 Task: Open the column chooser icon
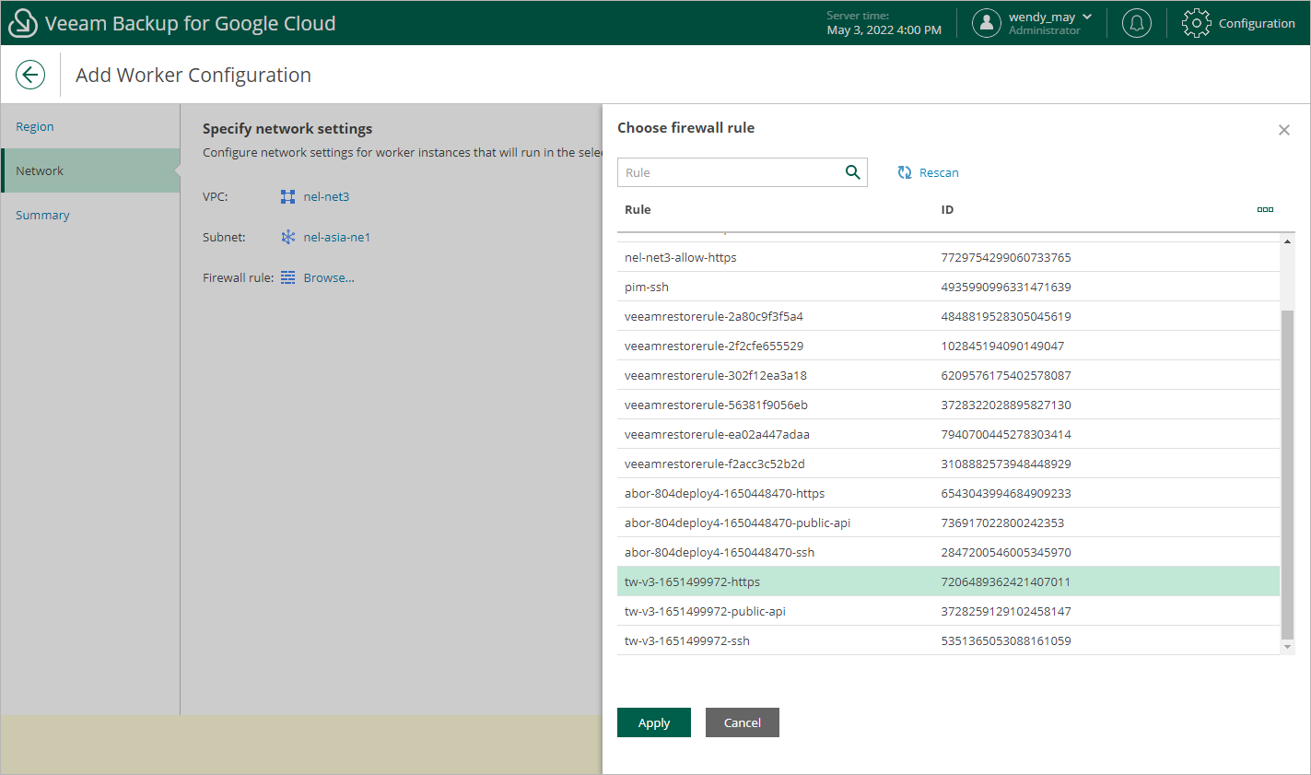[x=1265, y=209]
